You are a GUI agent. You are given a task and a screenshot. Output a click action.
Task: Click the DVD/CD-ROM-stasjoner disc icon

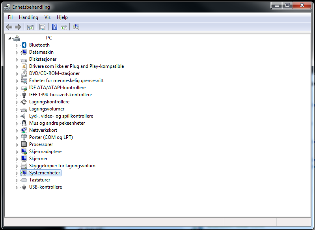tap(24, 73)
